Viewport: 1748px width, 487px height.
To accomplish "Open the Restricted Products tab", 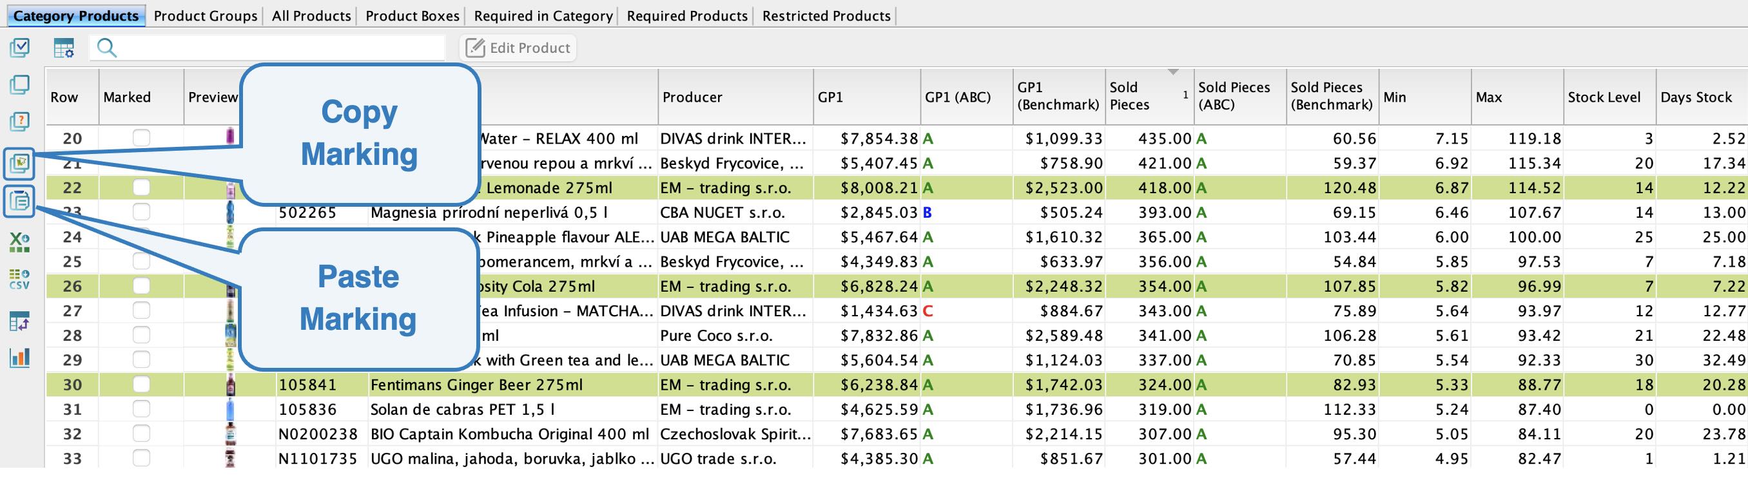I will click(x=826, y=15).
